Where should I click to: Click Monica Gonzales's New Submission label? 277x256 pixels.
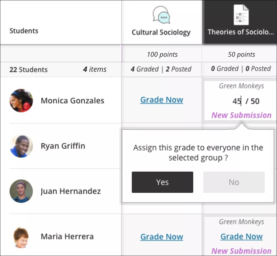(242, 115)
